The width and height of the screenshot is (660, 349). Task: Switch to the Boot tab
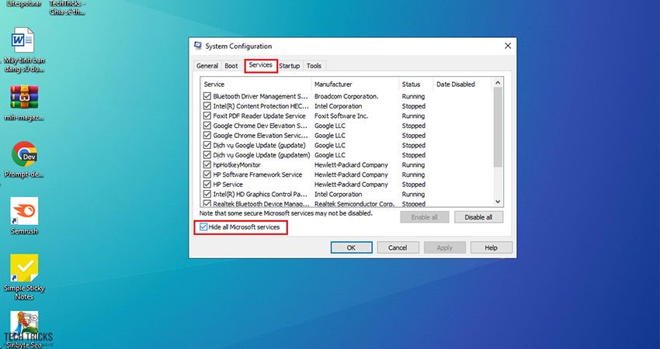point(231,66)
